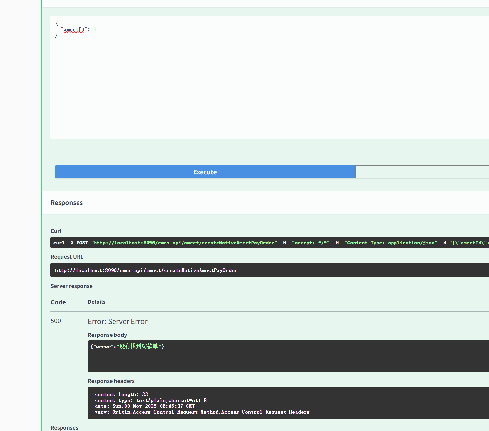The width and height of the screenshot is (489, 431).
Task: Click the Server response label
Action: (72, 286)
